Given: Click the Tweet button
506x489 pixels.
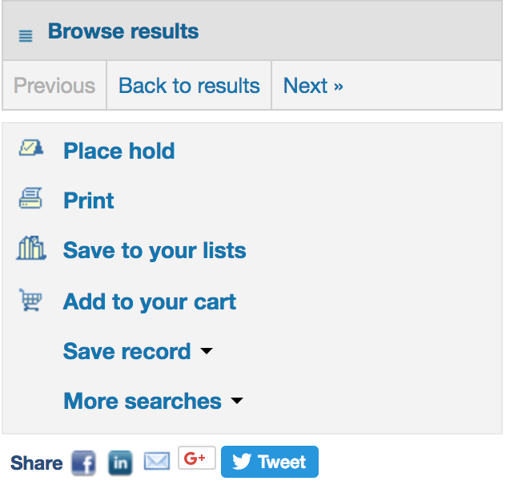Looking at the screenshot, I should 270,462.
